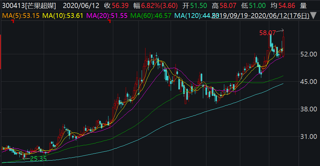Click the 58.07 peak price annotation on chart
The width and height of the screenshot is (320, 166).
click(x=267, y=33)
